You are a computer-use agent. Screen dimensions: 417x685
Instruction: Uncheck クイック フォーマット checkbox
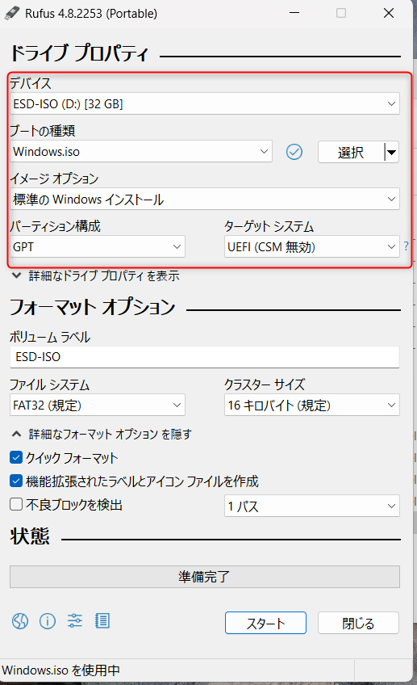(x=16, y=457)
